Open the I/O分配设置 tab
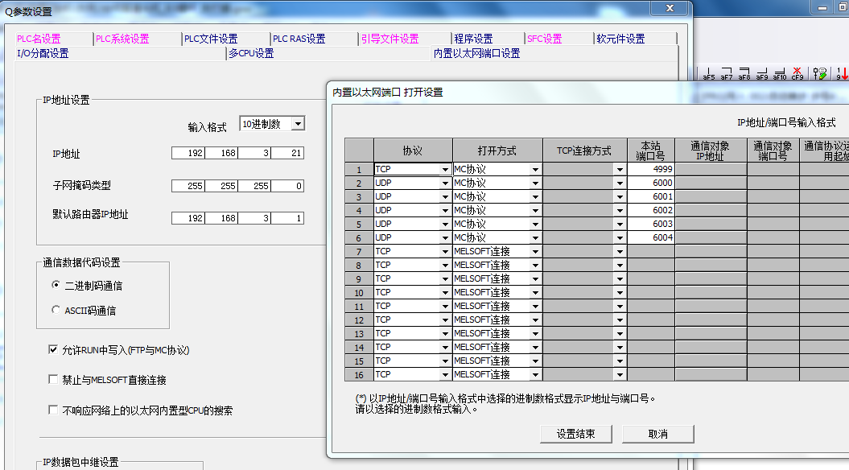 [x=43, y=53]
